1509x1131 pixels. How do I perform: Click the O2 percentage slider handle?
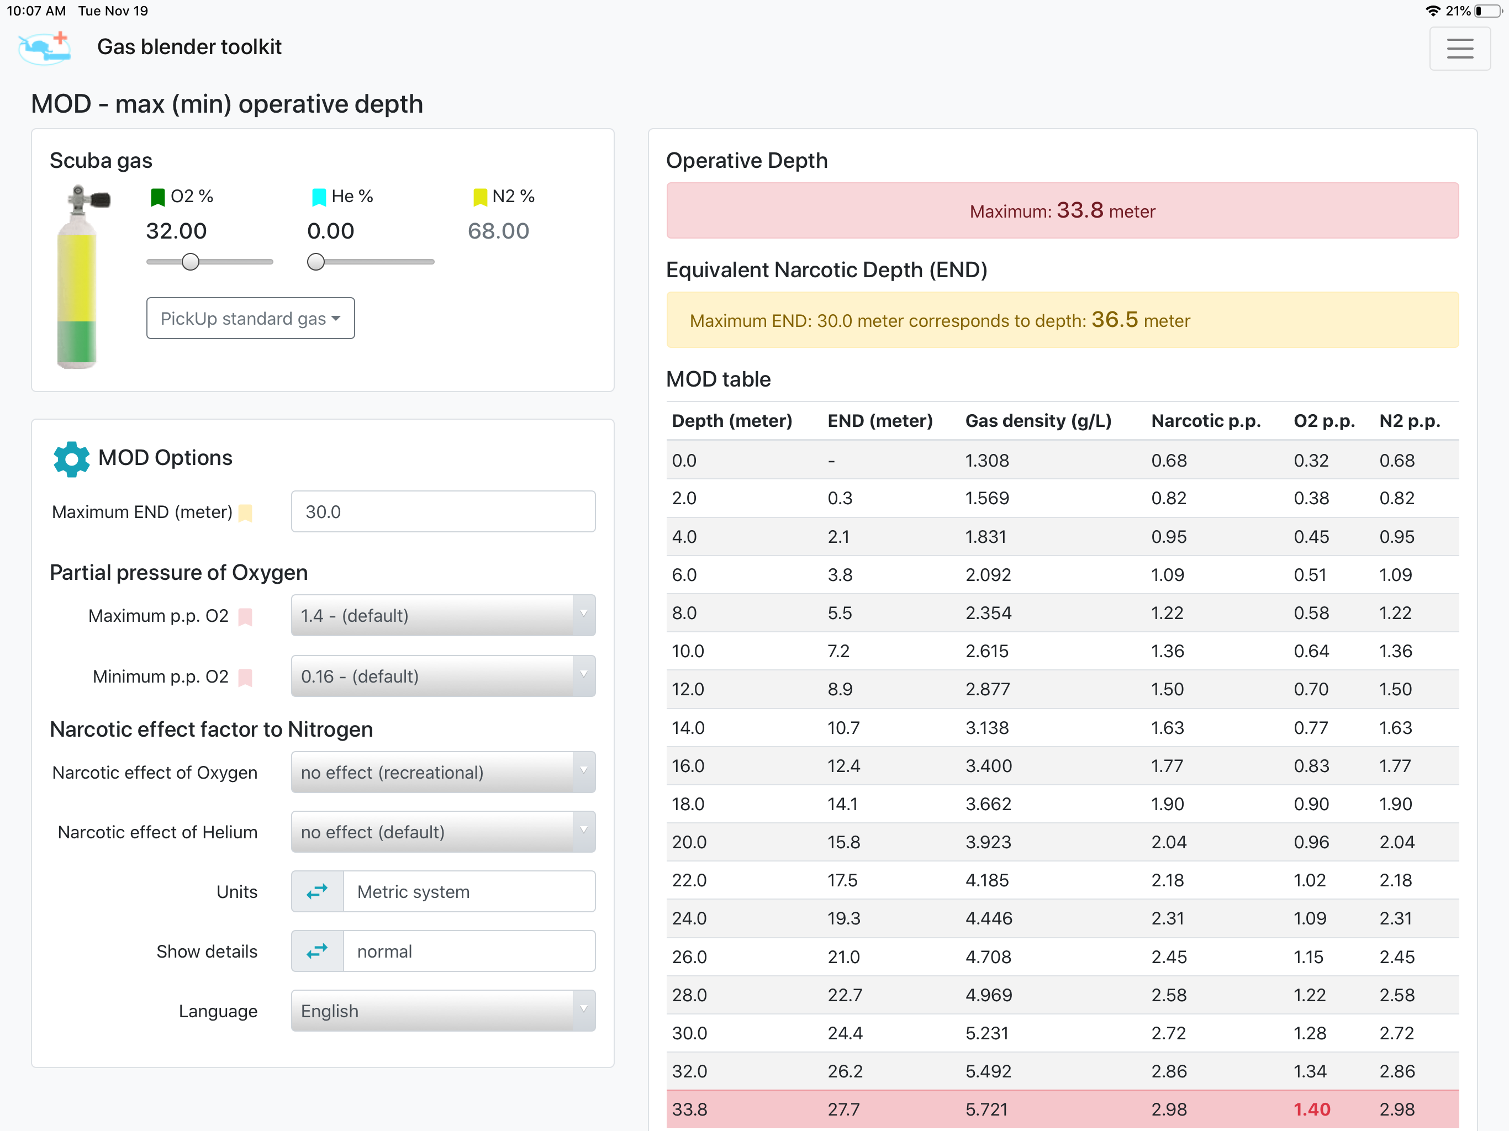[x=191, y=262]
